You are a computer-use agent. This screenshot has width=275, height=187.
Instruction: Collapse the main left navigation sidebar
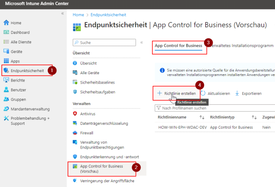pyautogui.click(x=62, y=13)
